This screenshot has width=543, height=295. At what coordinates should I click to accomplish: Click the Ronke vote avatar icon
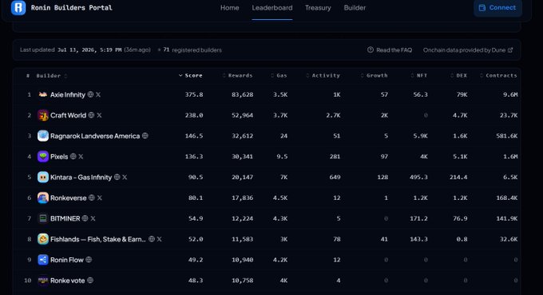tap(43, 280)
